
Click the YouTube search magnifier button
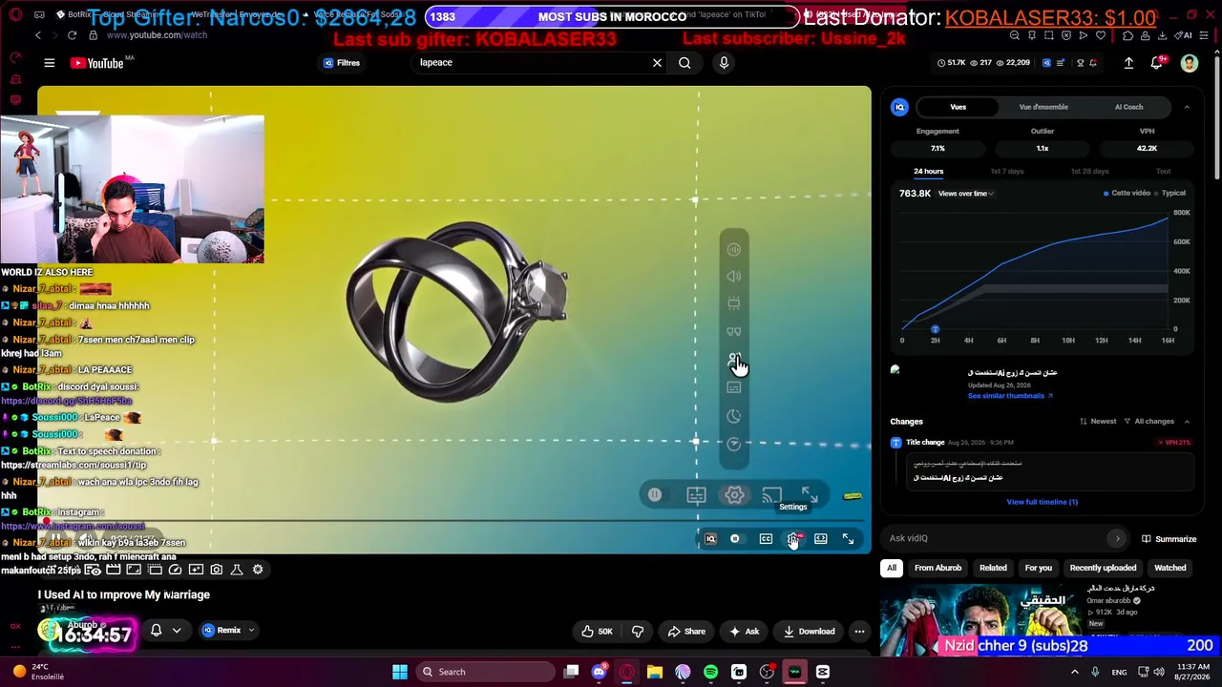pyautogui.click(x=685, y=63)
